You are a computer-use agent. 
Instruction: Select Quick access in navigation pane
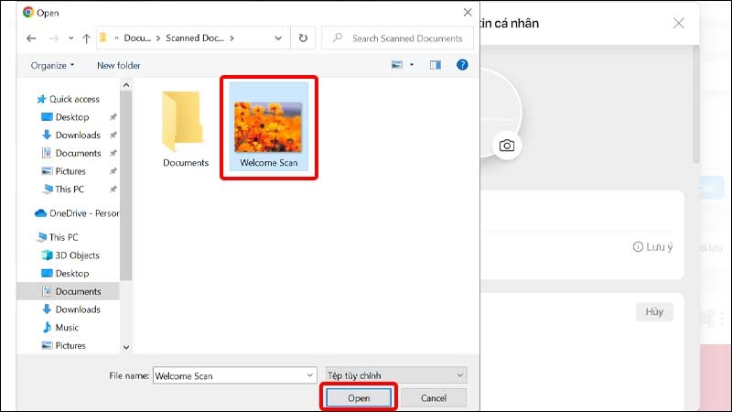coord(69,99)
